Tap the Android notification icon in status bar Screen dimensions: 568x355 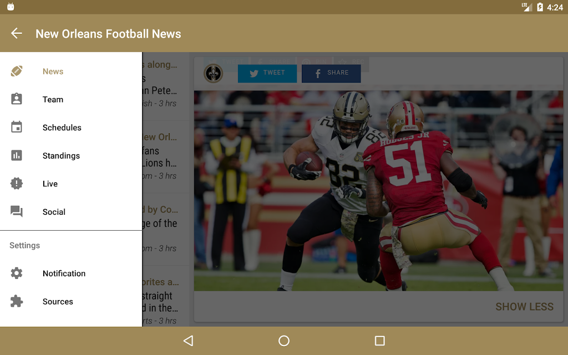(x=11, y=7)
